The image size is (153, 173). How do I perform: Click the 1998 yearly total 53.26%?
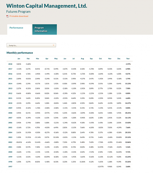pos(128,162)
